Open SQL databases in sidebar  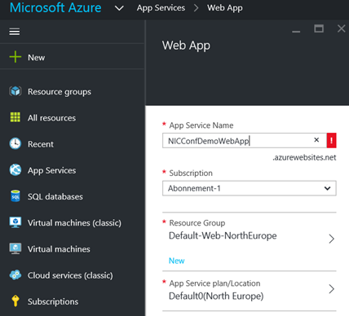[55, 196]
